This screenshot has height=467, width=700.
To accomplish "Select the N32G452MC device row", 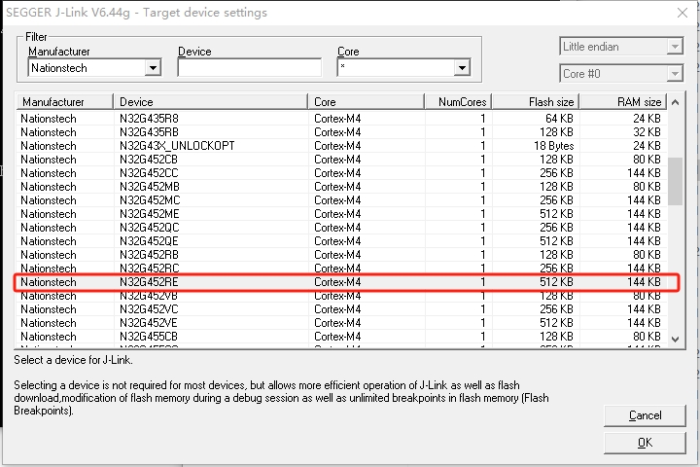I will (x=342, y=200).
